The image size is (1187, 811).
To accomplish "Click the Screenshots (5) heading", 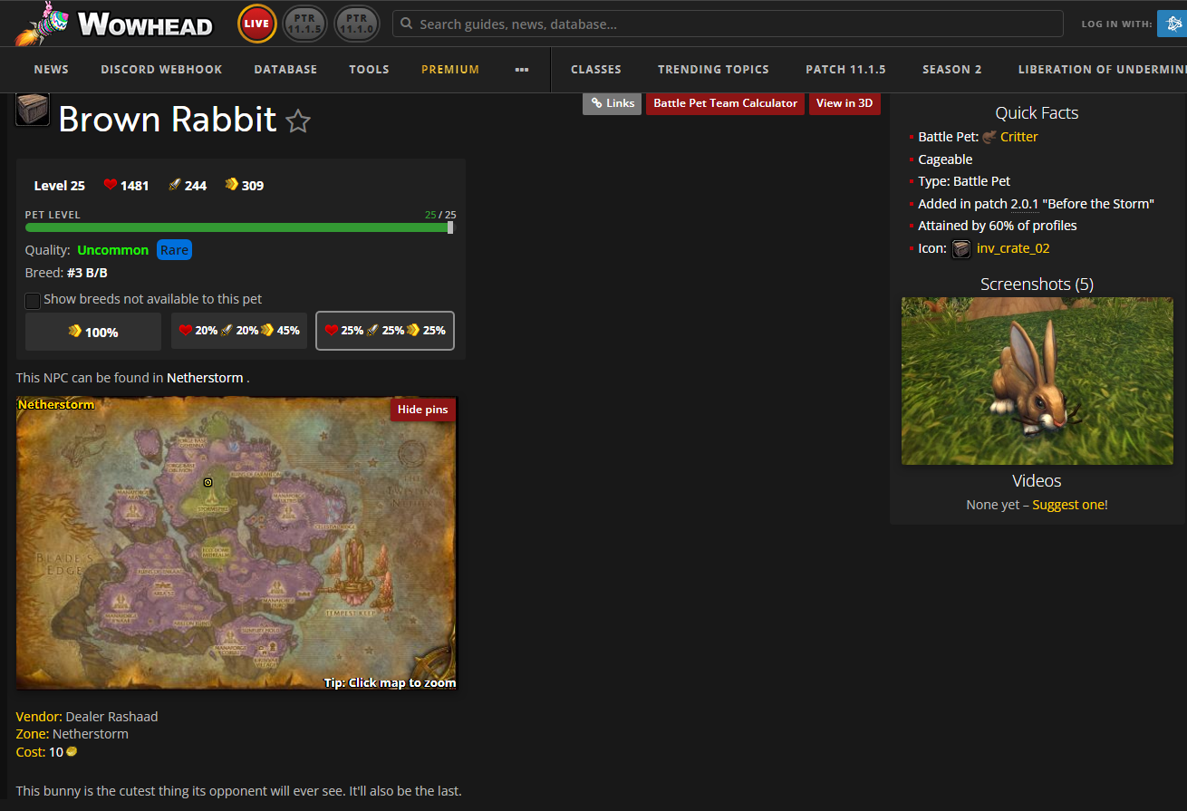I will coord(1037,285).
